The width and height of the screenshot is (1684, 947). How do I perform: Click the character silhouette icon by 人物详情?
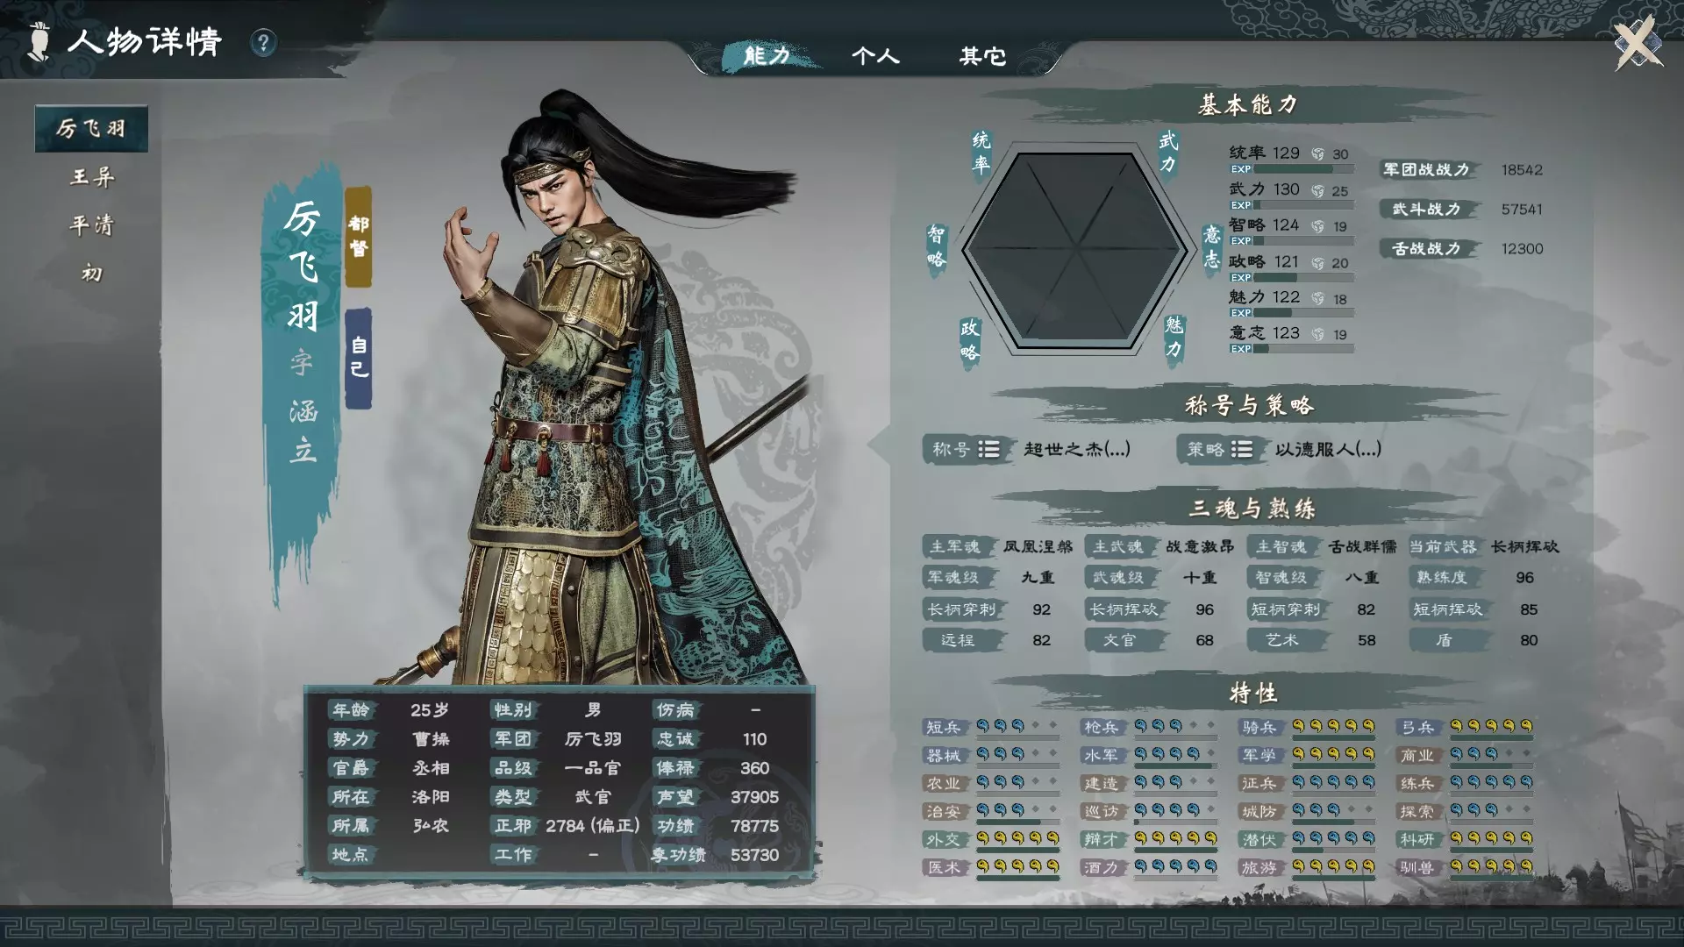[39, 42]
